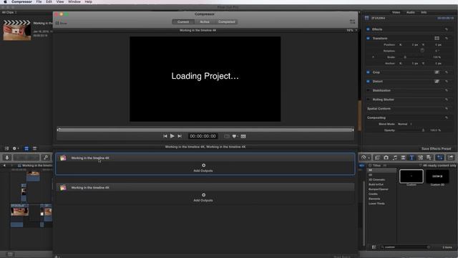Jump to next frame in Compressor preview
The width and height of the screenshot is (458, 258).
coord(180,136)
